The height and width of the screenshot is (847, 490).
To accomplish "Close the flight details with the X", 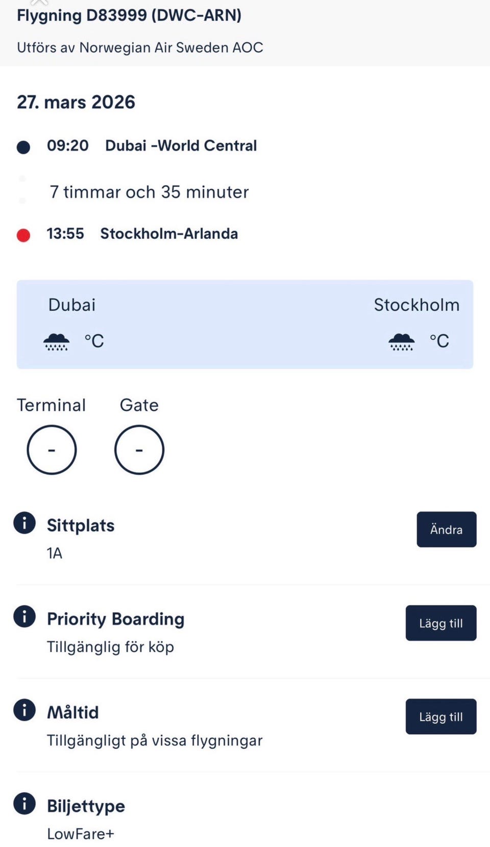I will click(x=39, y=3).
